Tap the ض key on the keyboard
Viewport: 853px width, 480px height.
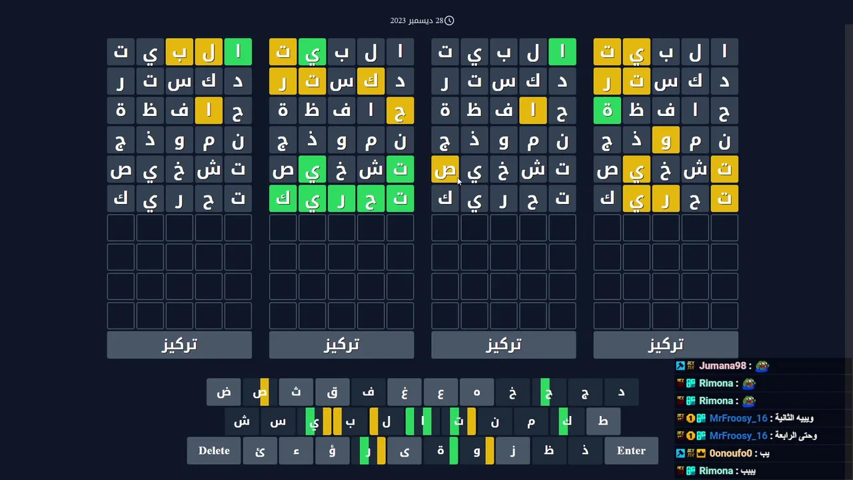[x=224, y=392]
